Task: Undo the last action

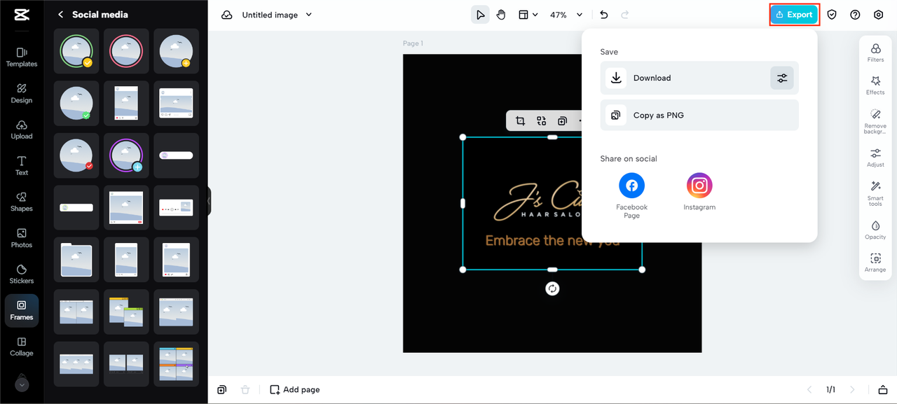Action: (604, 15)
